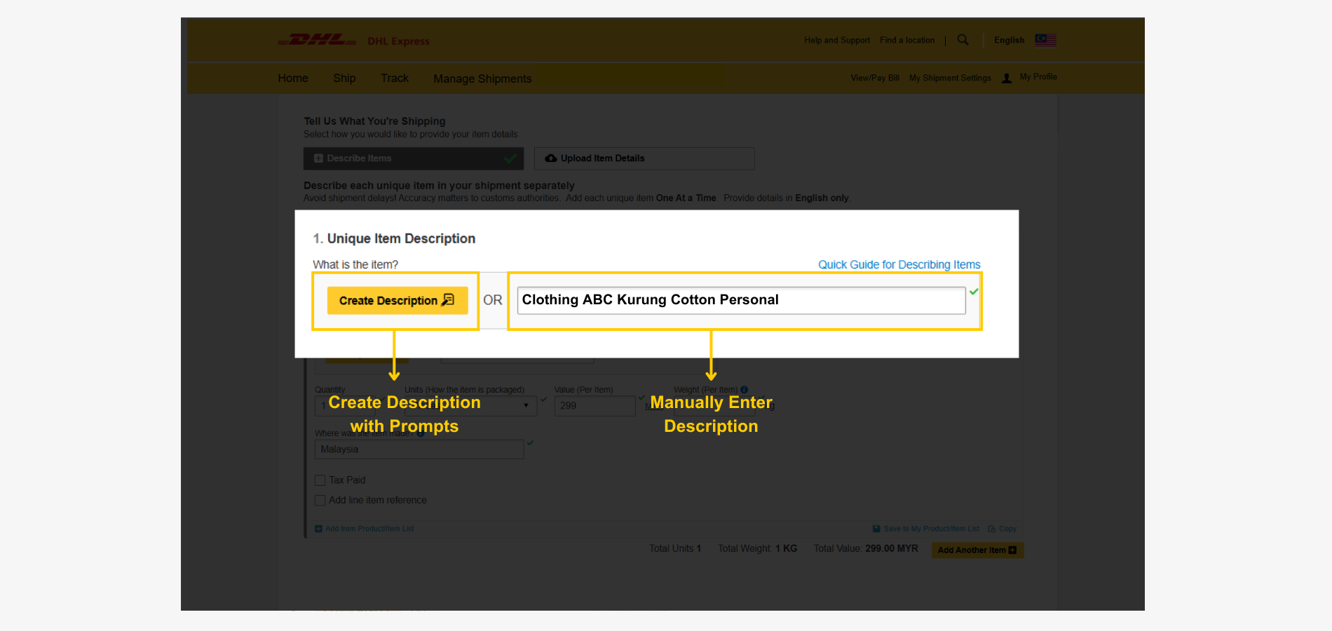
Task: Click the DHL logo
Action: tap(318, 40)
